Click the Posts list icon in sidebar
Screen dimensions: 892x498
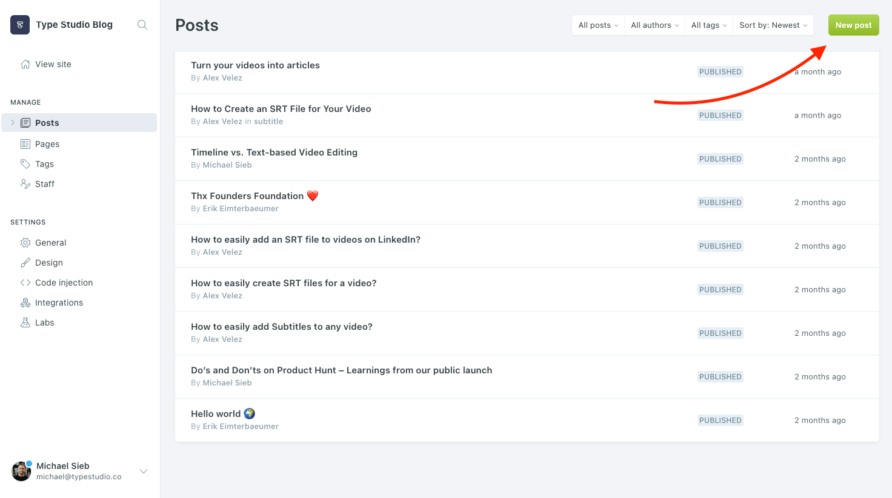pos(25,123)
